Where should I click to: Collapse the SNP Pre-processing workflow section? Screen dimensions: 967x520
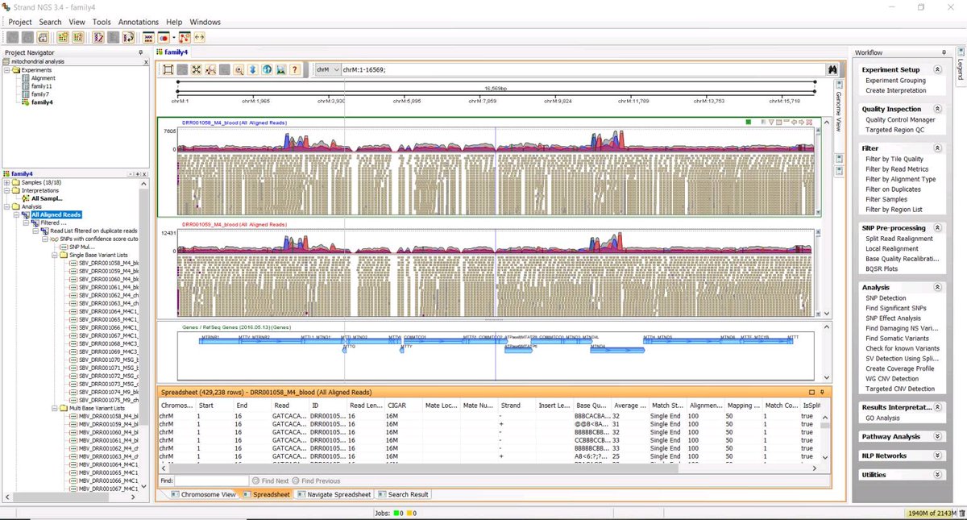click(x=938, y=228)
